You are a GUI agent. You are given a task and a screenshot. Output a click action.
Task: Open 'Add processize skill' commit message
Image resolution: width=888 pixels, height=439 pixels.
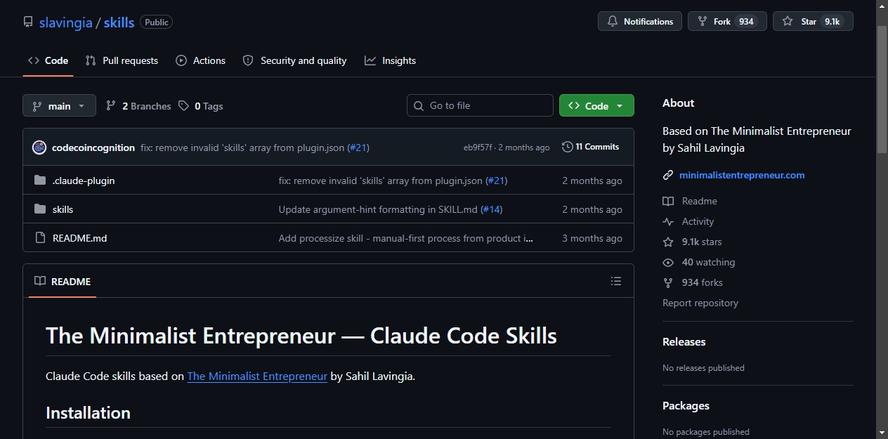[x=406, y=238]
